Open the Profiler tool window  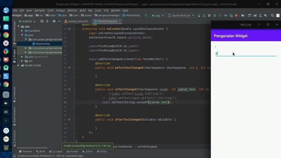pos(72,151)
